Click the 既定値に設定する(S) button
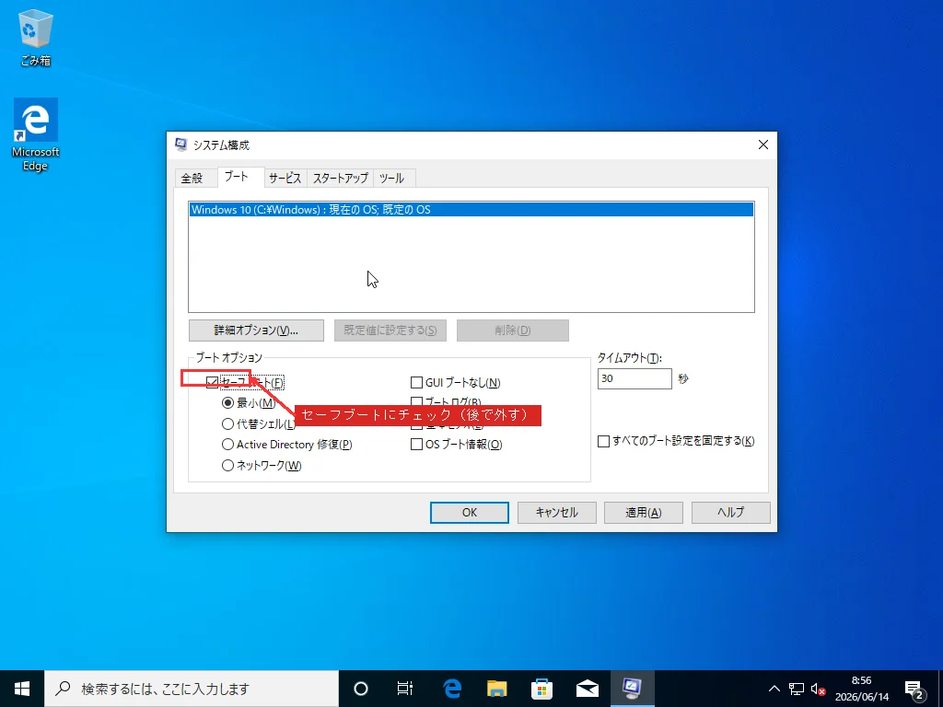The width and height of the screenshot is (943, 707). pyautogui.click(x=390, y=330)
